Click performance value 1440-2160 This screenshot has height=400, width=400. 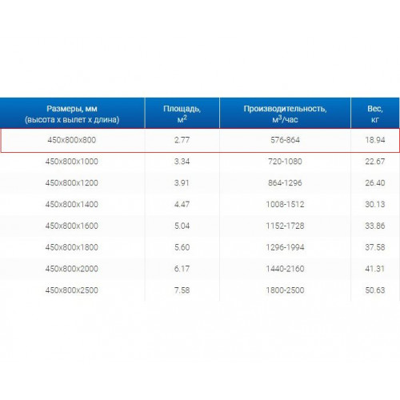pos(285,269)
